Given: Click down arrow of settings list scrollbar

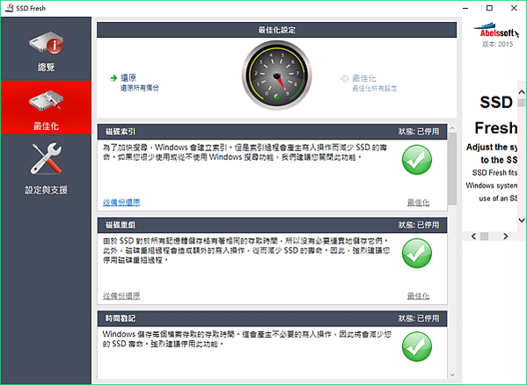Looking at the screenshot, I should point(452,374).
